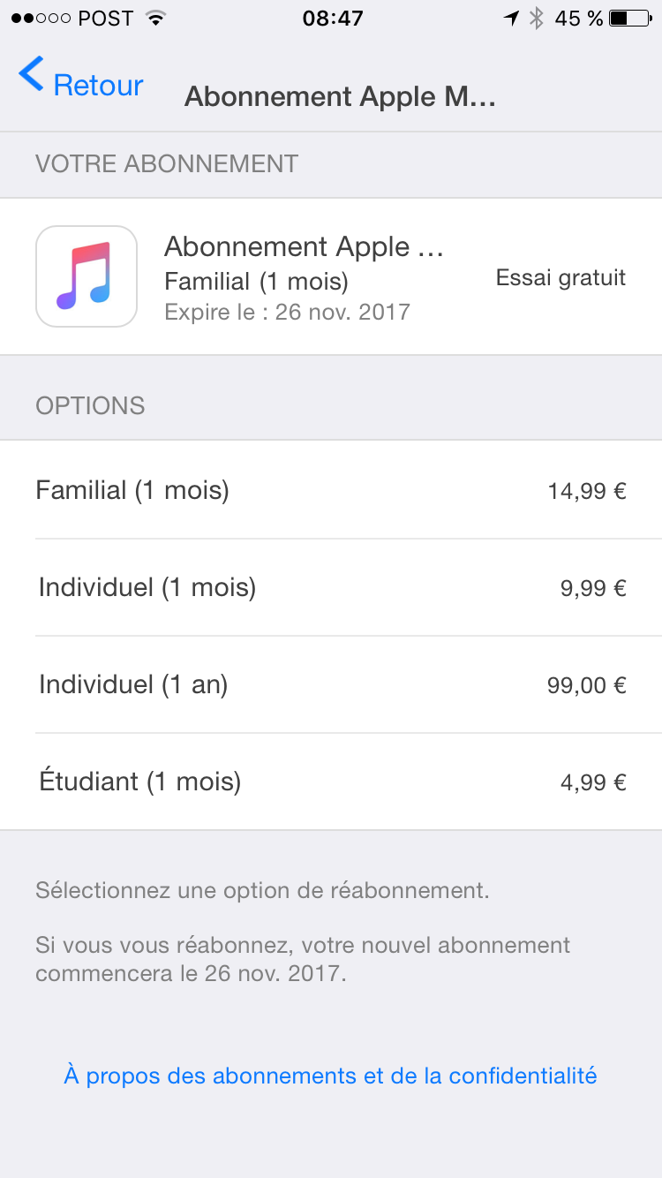Tap the location services arrow icon
Screen dimensions: 662x1178
511,19
